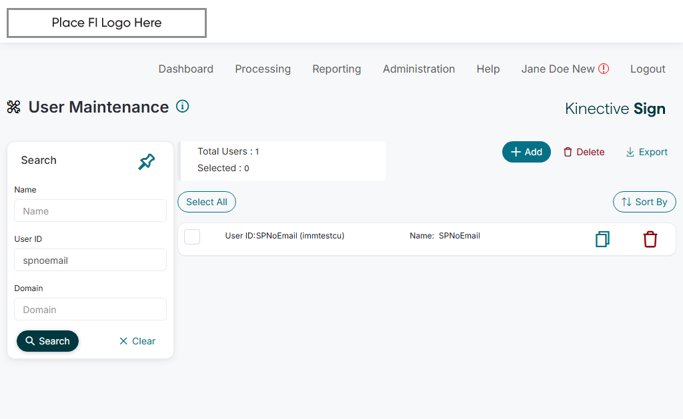Screen dimensions: 683x419
Task: Export the user list
Action: [x=646, y=152]
